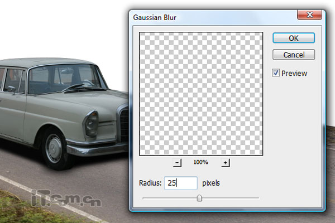Image resolution: width=335 pixels, height=223 pixels.
Task: Click the Preview checkbox label text
Action: [x=294, y=73]
